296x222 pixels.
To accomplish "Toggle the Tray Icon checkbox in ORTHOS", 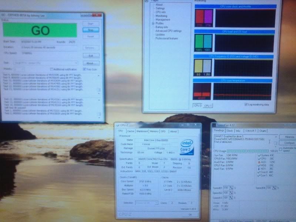I will click(x=84, y=69).
